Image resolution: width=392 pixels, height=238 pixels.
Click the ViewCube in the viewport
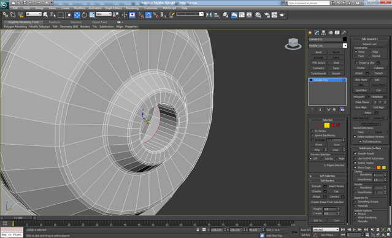pyautogui.click(x=293, y=44)
